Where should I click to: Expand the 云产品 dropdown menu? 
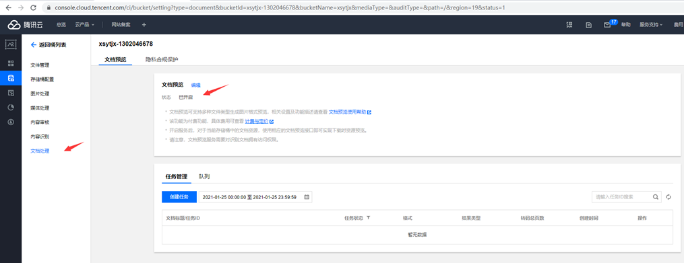click(85, 25)
